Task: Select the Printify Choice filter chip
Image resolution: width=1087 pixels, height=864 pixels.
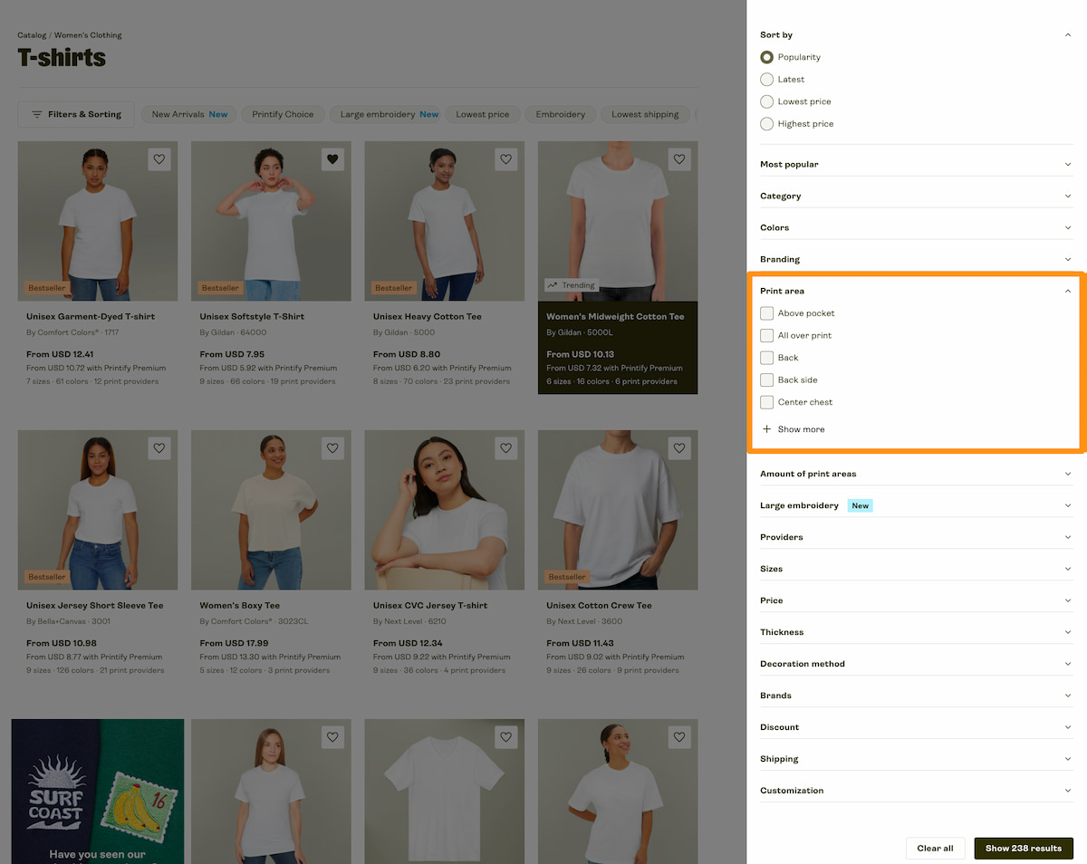Action: (283, 114)
